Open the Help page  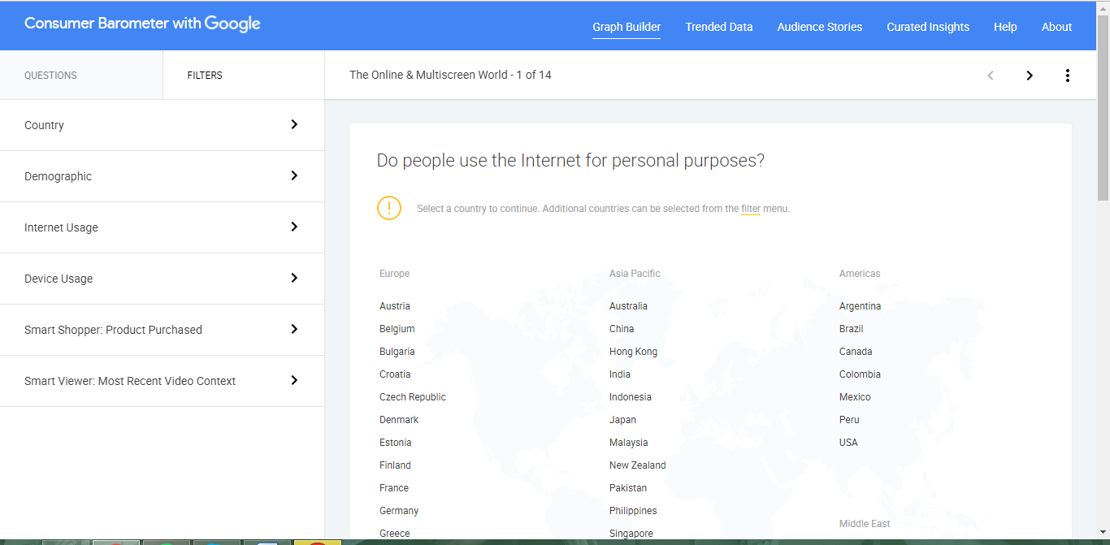tap(1005, 27)
